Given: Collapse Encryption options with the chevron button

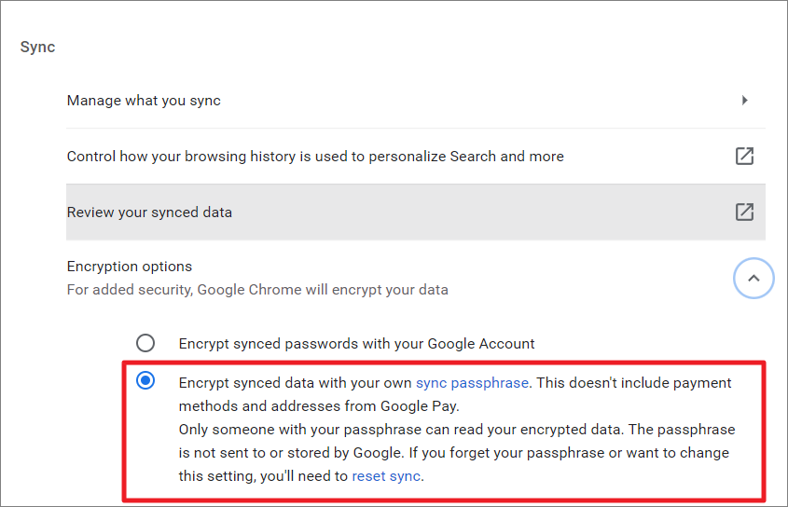Looking at the screenshot, I should [x=753, y=278].
